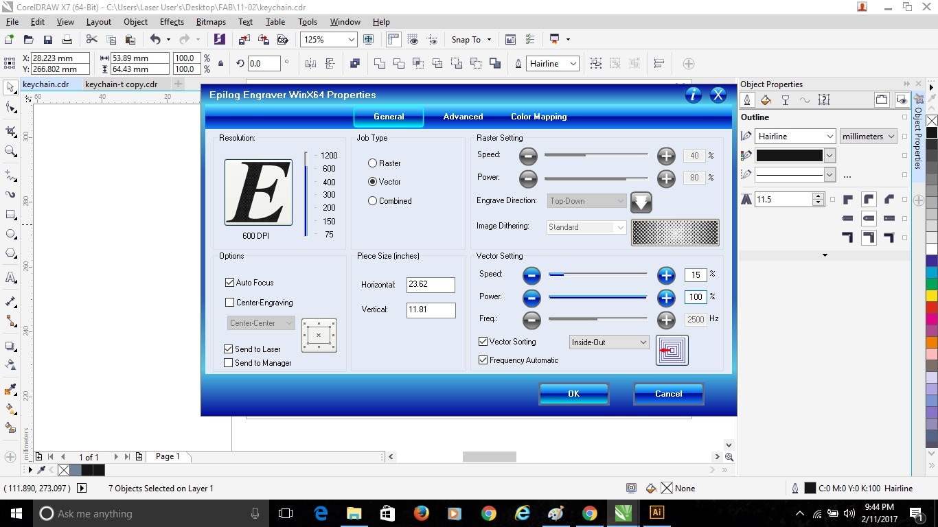Select the Crop tool in toolbox
The height and width of the screenshot is (527, 938).
click(10, 131)
